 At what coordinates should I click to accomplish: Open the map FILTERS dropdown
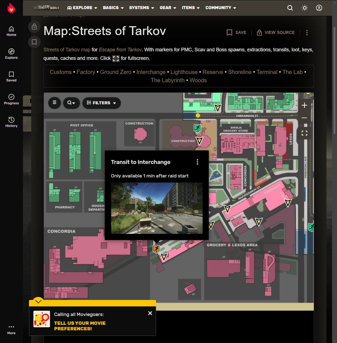pos(101,103)
